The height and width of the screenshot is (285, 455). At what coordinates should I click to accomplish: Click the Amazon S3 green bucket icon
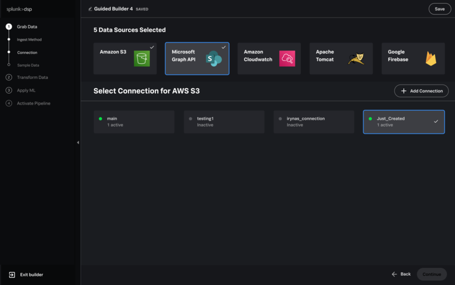pyautogui.click(x=141, y=58)
